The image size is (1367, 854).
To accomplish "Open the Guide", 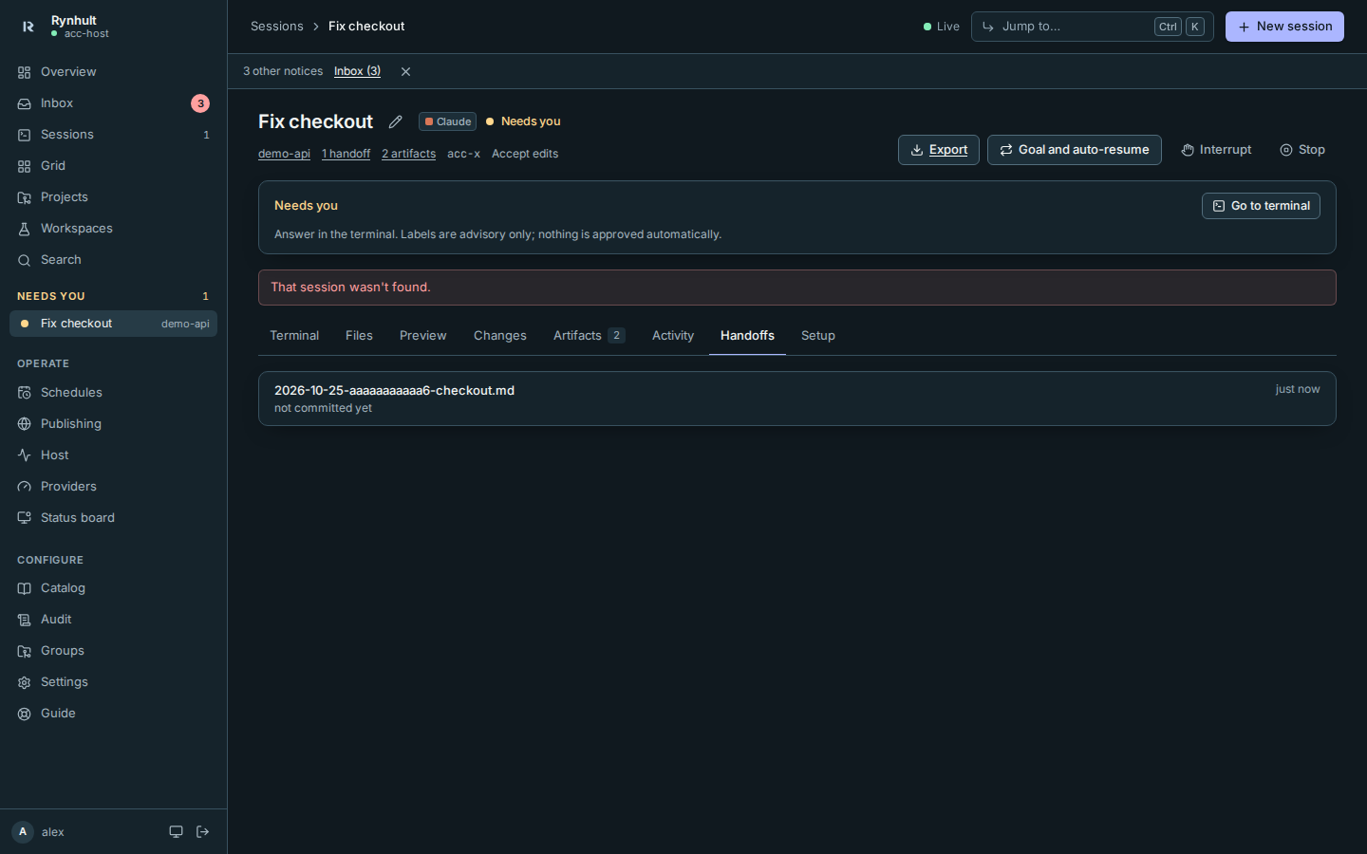I will [x=113, y=714].
